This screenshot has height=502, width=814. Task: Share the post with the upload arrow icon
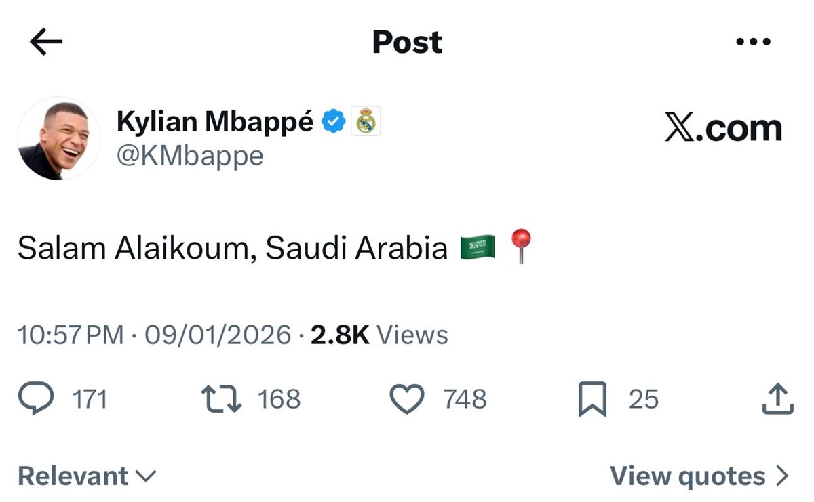click(777, 399)
